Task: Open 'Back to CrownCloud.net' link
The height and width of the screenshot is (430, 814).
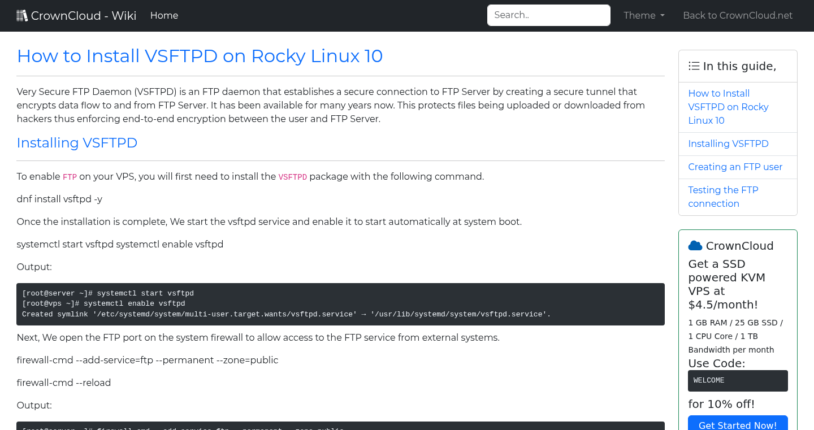Action: click(738, 15)
